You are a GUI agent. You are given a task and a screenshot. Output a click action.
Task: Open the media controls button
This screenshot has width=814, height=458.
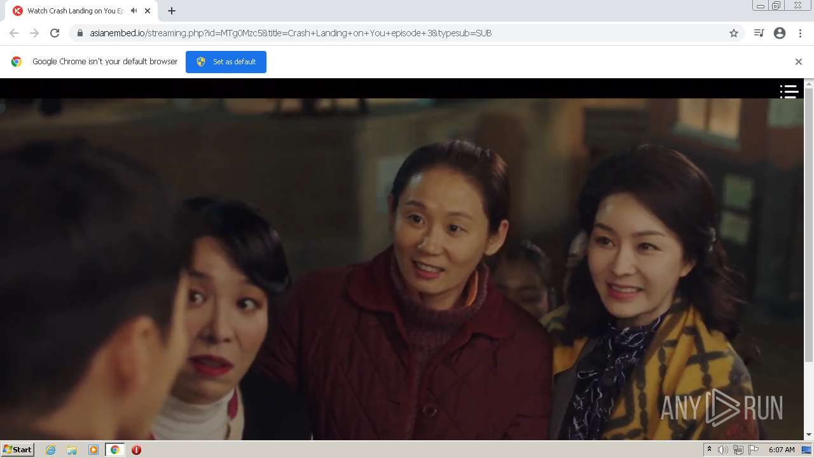pos(759,33)
